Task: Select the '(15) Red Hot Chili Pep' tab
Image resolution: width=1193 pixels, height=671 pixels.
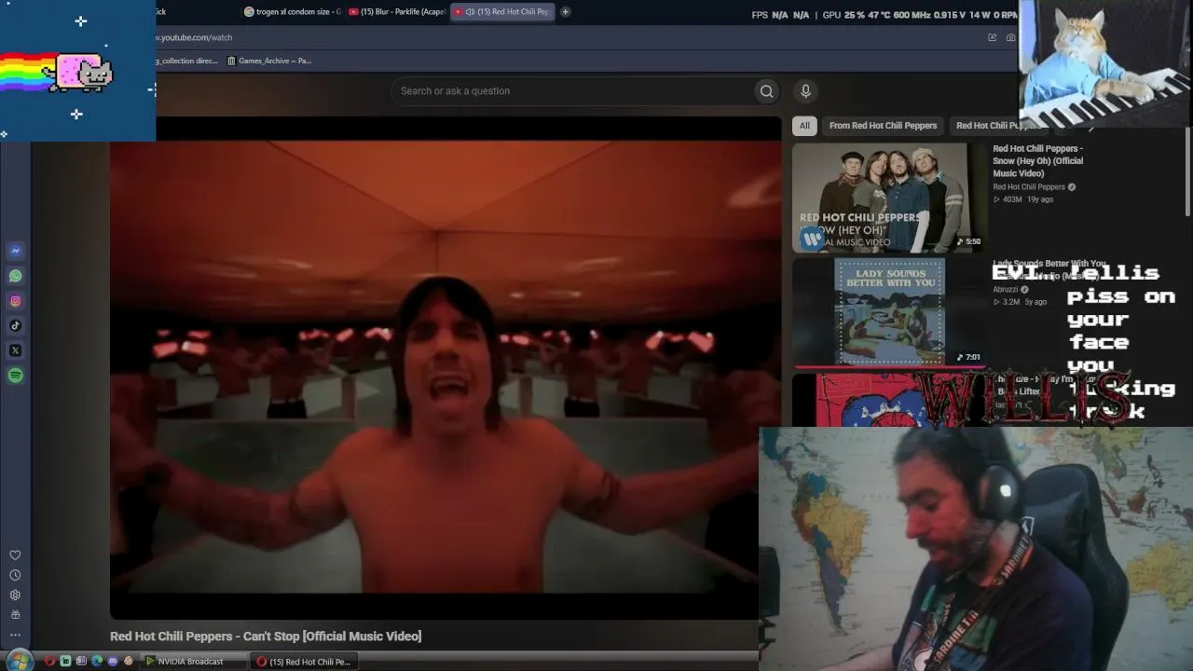Action: (502, 12)
